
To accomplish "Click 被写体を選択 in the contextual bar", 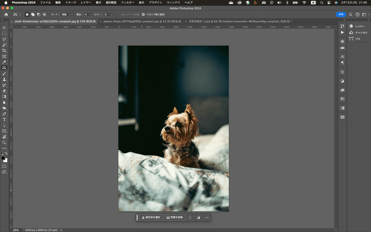I will click(x=151, y=217).
